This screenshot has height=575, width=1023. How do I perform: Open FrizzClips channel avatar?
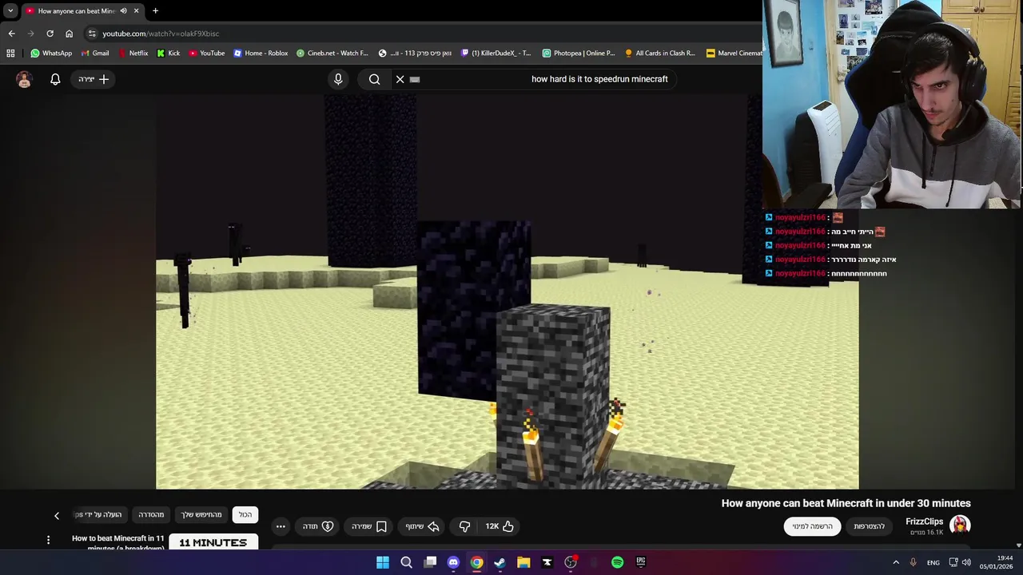click(x=960, y=525)
